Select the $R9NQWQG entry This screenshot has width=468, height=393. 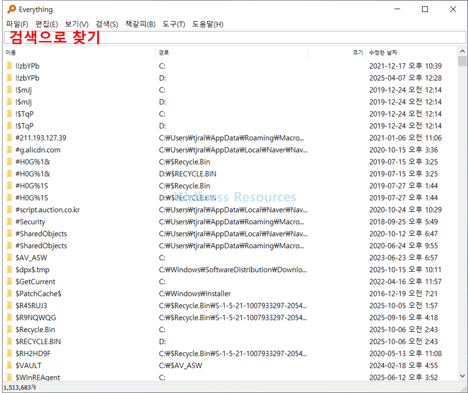coord(36,317)
